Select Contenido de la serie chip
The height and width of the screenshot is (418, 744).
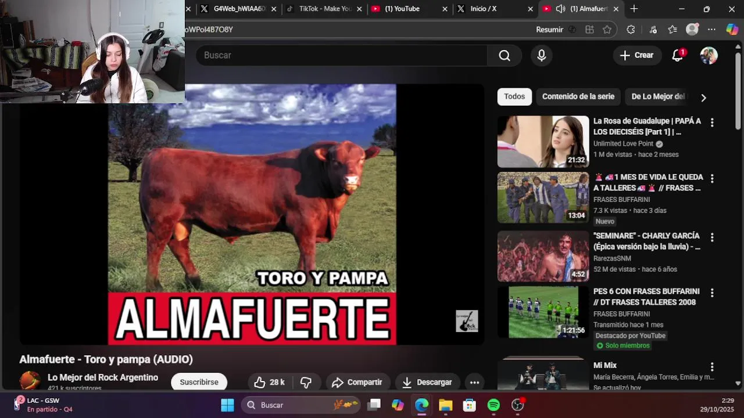tap(578, 97)
